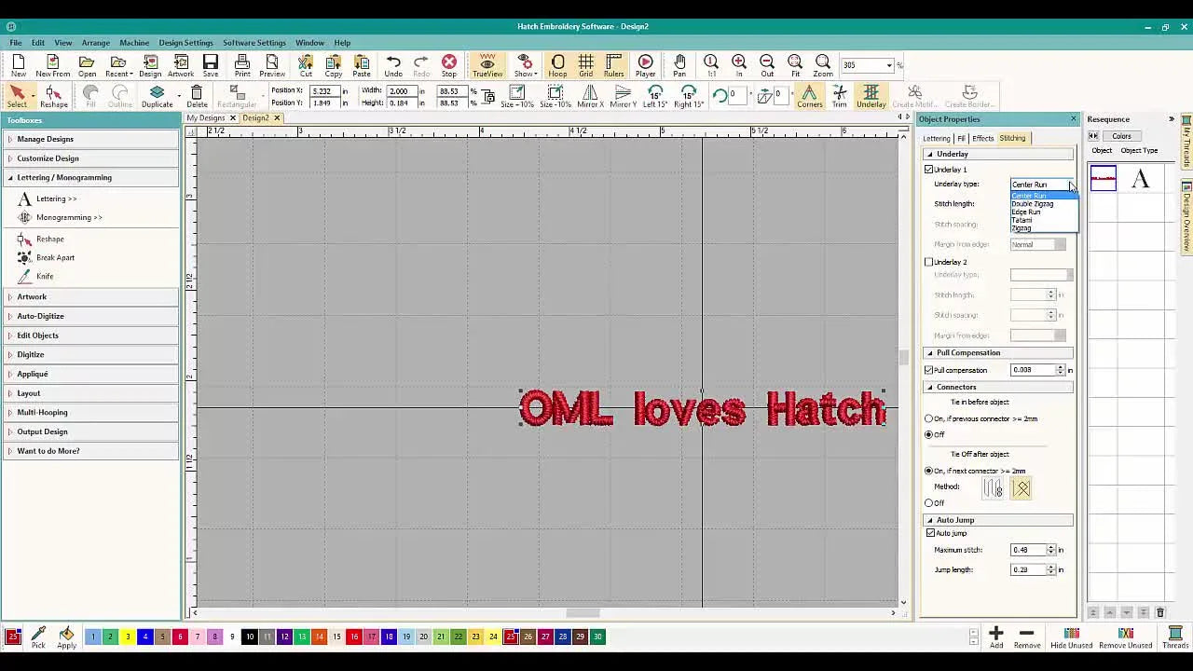Collapse the Lettering / Monogramming section
Image resolution: width=1193 pixels, height=671 pixels.
click(91, 177)
